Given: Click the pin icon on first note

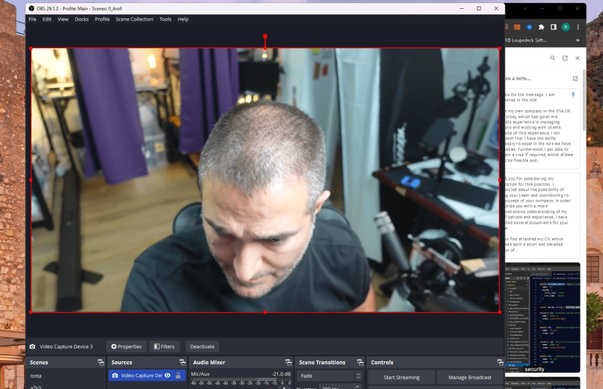Looking at the screenshot, I should click(573, 94).
